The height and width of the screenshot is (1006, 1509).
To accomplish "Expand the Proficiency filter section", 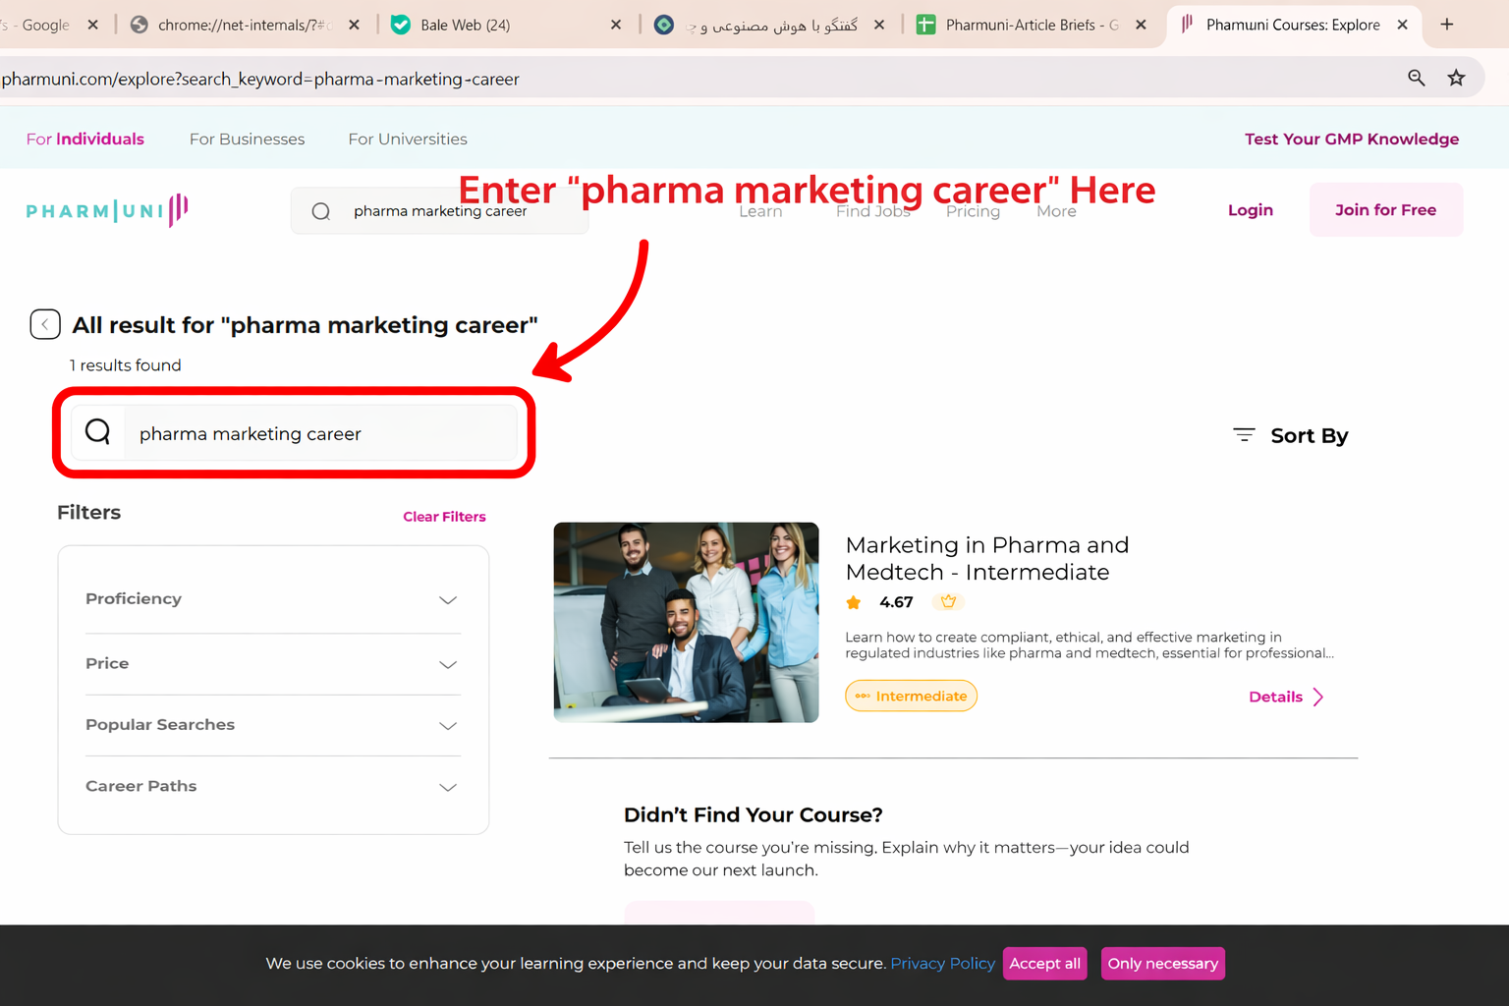I will pos(448,600).
